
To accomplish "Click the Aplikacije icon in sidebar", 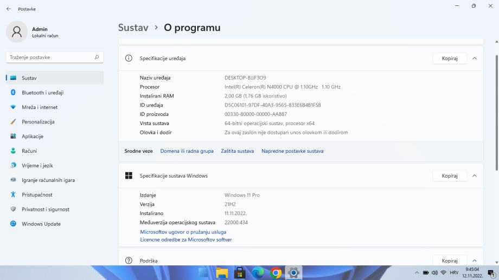I will click(x=13, y=136).
